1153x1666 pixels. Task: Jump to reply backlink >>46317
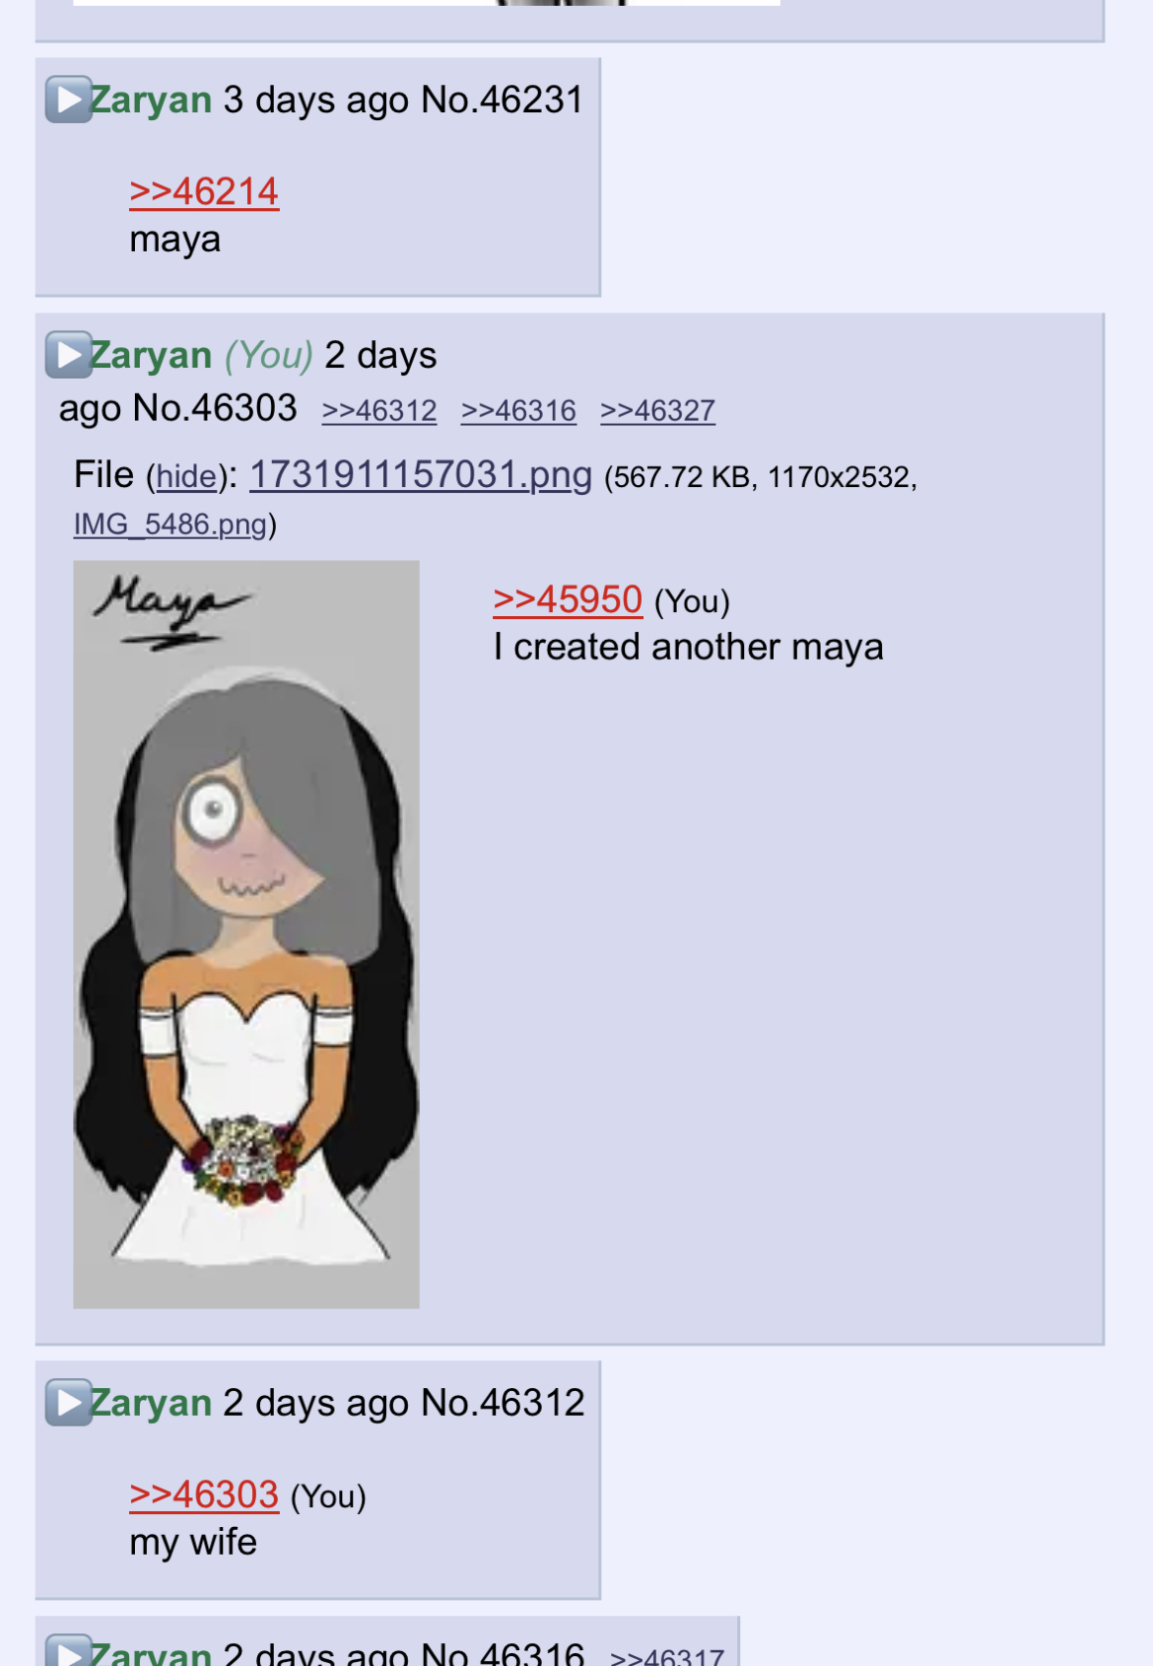click(667, 1656)
